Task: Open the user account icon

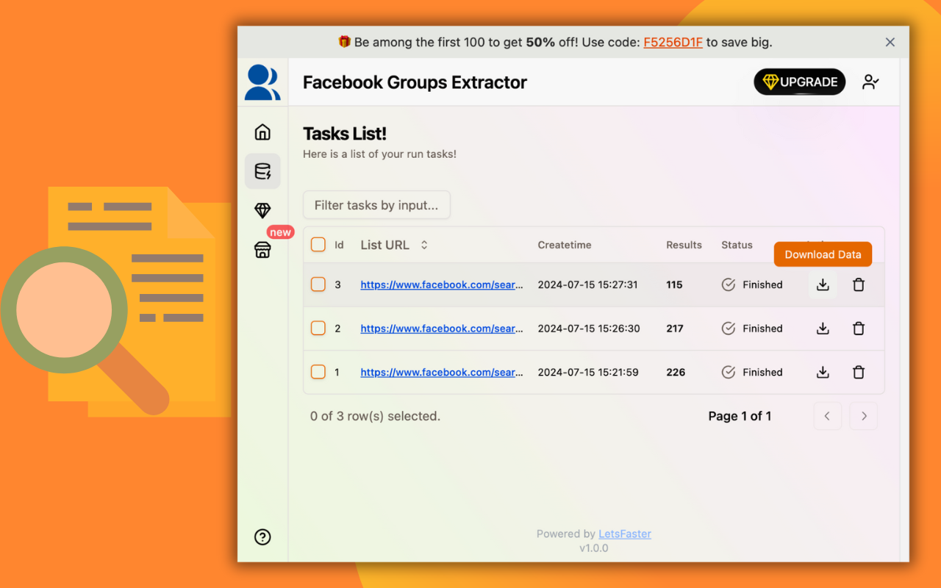Action: click(x=871, y=82)
